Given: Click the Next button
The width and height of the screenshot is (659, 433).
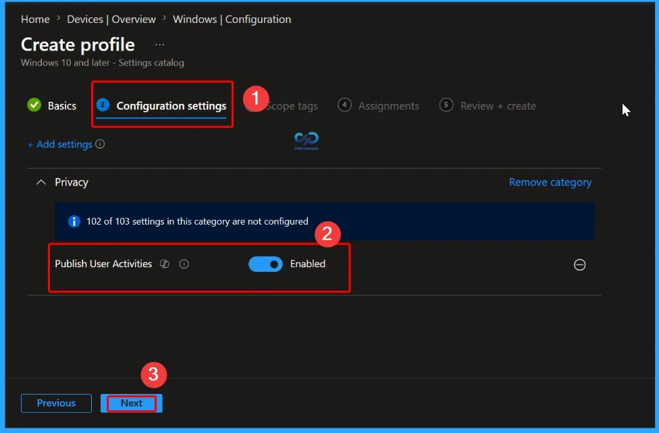Looking at the screenshot, I should coord(132,403).
